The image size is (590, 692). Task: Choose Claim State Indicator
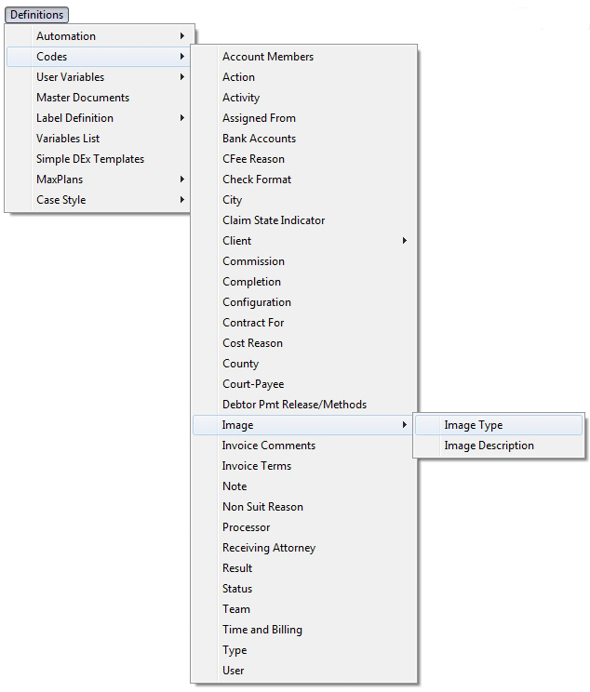[x=274, y=220]
